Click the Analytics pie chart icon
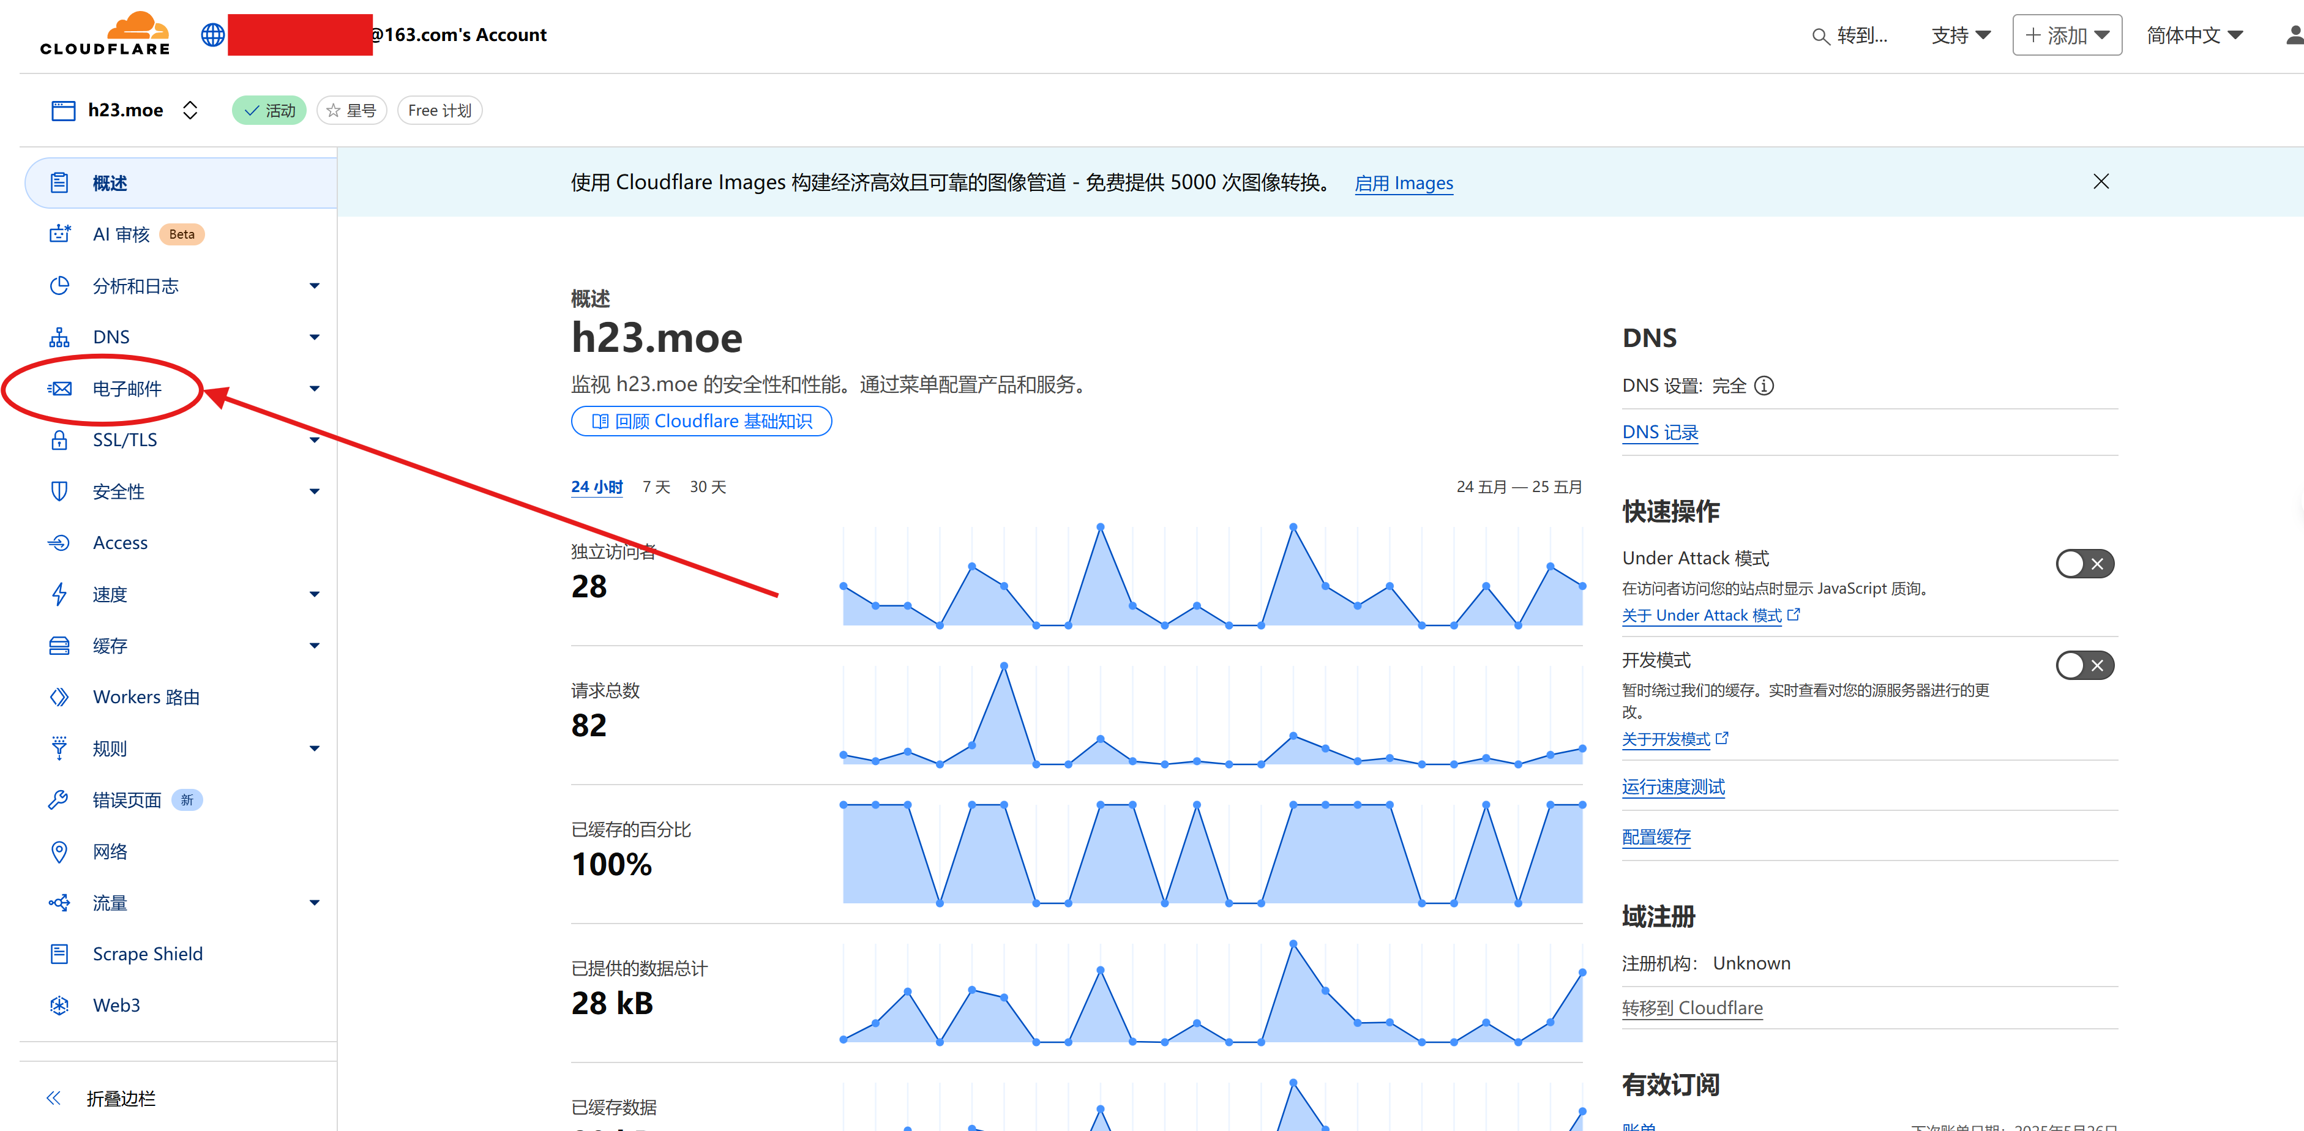Viewport: 2304px width, 1131px height. tap(60, 286)
